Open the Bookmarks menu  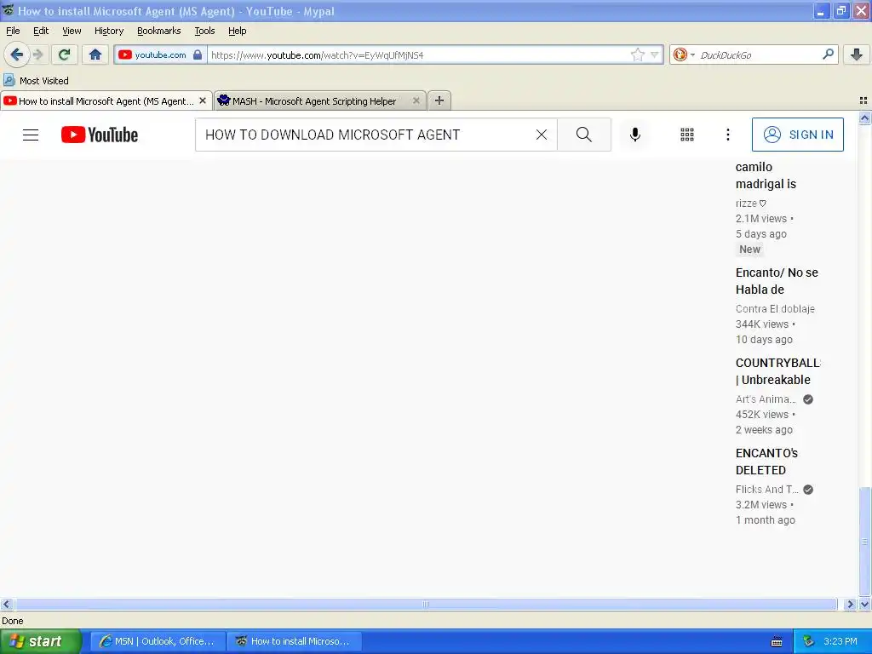coord(158,31)
